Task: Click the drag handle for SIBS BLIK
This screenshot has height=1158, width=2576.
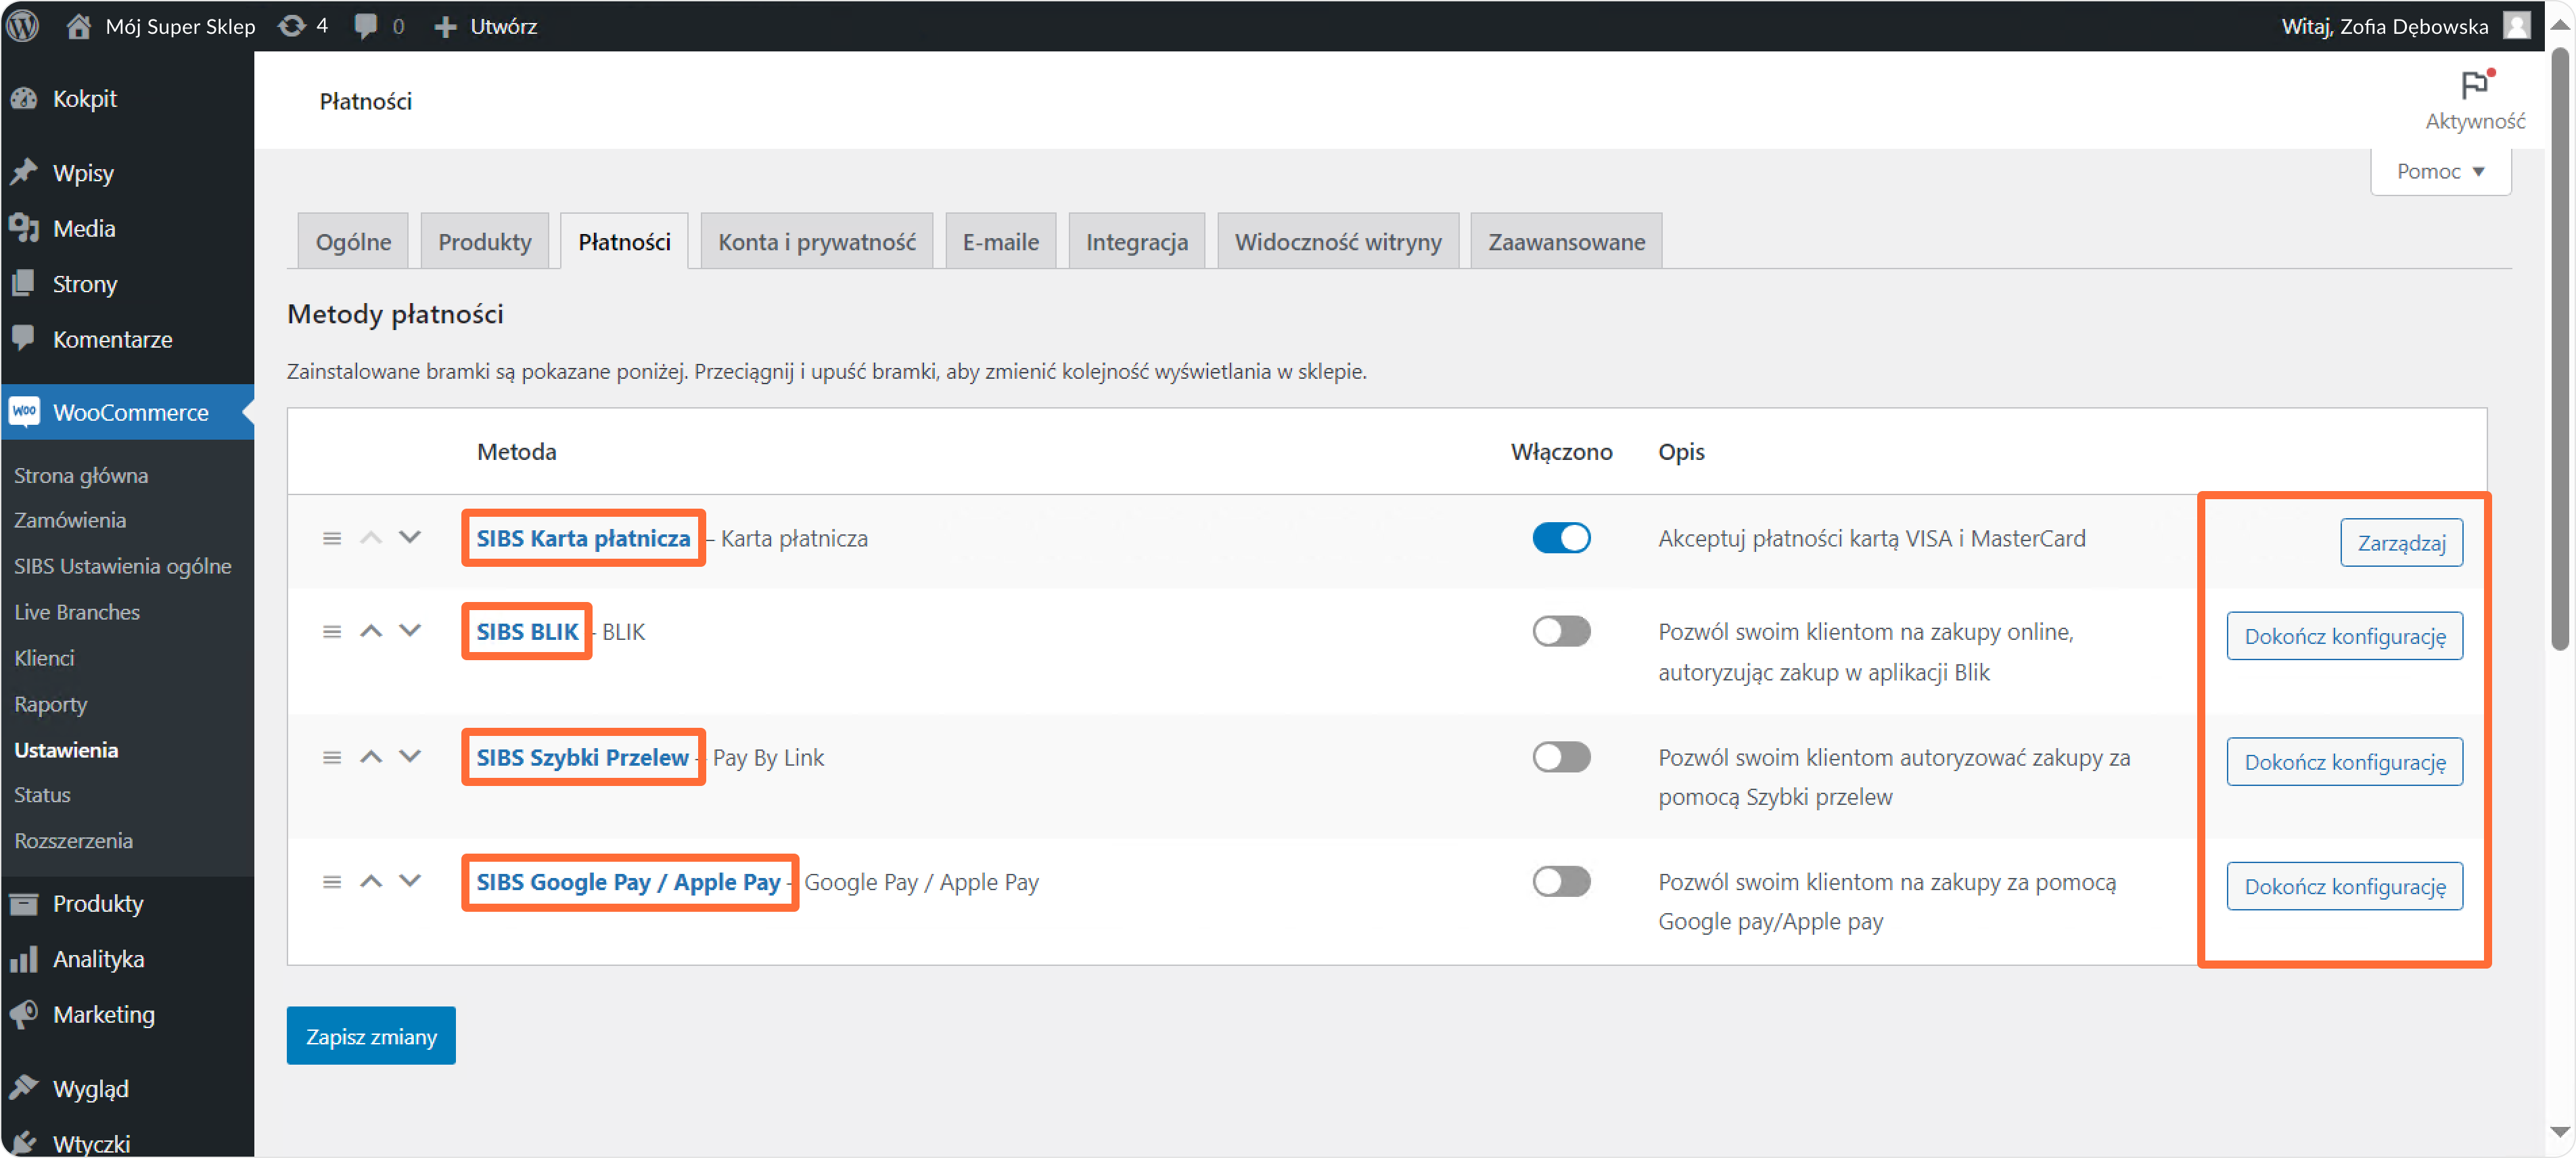Action: pyautogui.click(x=332, y=632)
